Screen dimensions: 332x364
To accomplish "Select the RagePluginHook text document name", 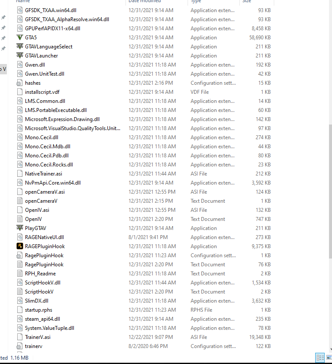I will 44,265.
